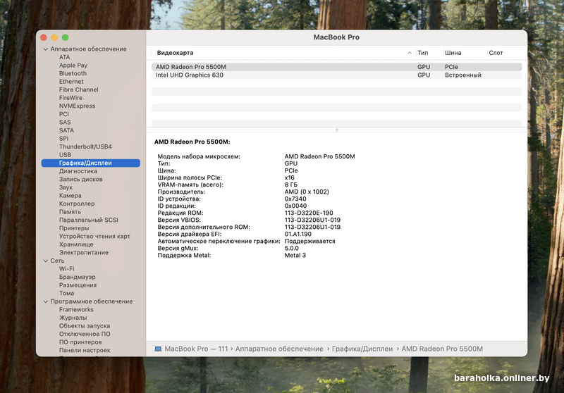Collapse the Программное обеспечение section

tap(44, 301)
